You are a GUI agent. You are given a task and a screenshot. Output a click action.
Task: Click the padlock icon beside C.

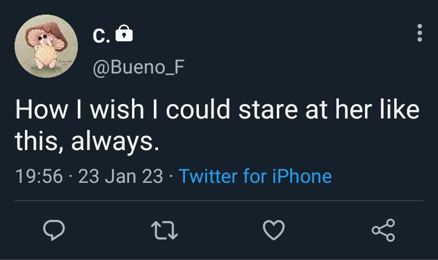124,33
